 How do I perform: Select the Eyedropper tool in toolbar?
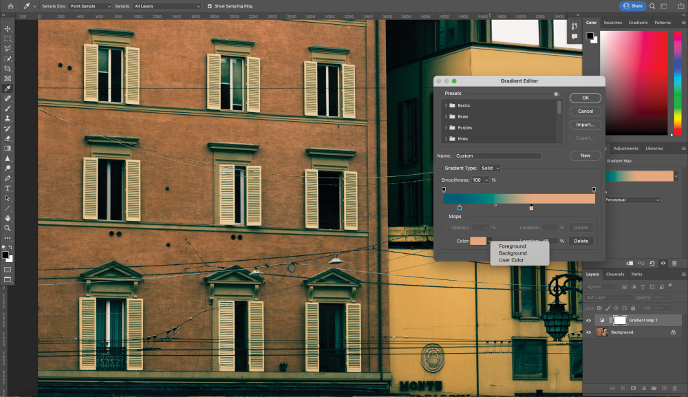(8, 89)
